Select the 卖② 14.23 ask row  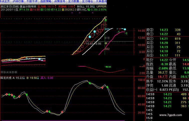(163, 30)
